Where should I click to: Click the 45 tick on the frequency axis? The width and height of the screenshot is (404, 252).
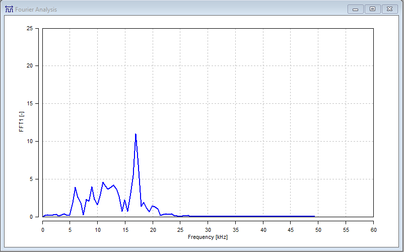coord(290,229)
